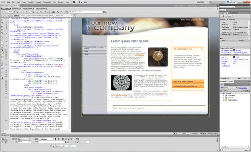The width and height of the screenshot is (251, 152).
Task: Click the light ball photo in the design view
Action: pyautogui.click(x=158, y=57)
